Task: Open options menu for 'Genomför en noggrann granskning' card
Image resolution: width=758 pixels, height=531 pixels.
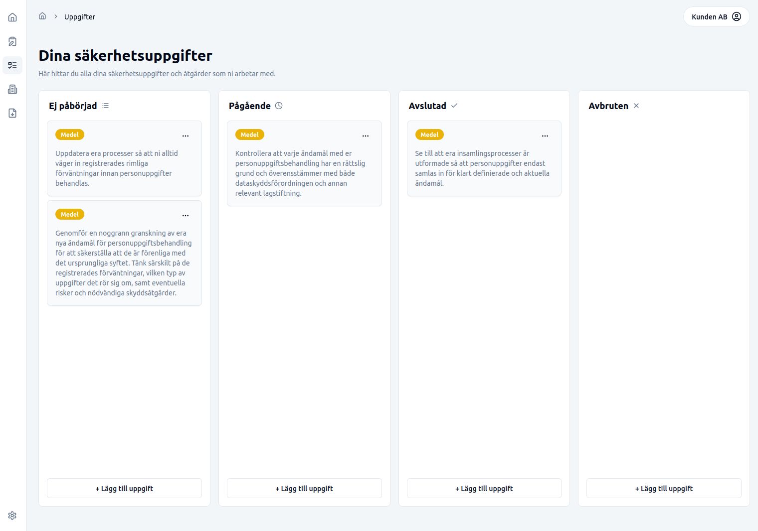Action: (186, 215)
